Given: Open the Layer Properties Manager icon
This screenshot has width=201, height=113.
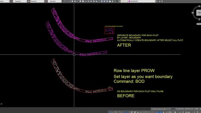Looking at the screenshot, I should pos(119,1).
